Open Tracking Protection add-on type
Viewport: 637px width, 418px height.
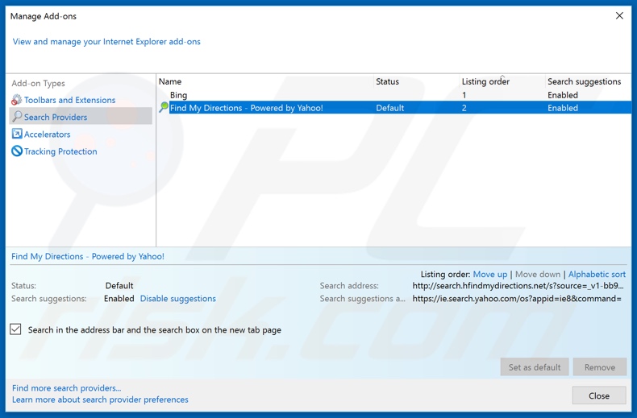point(60,151)
